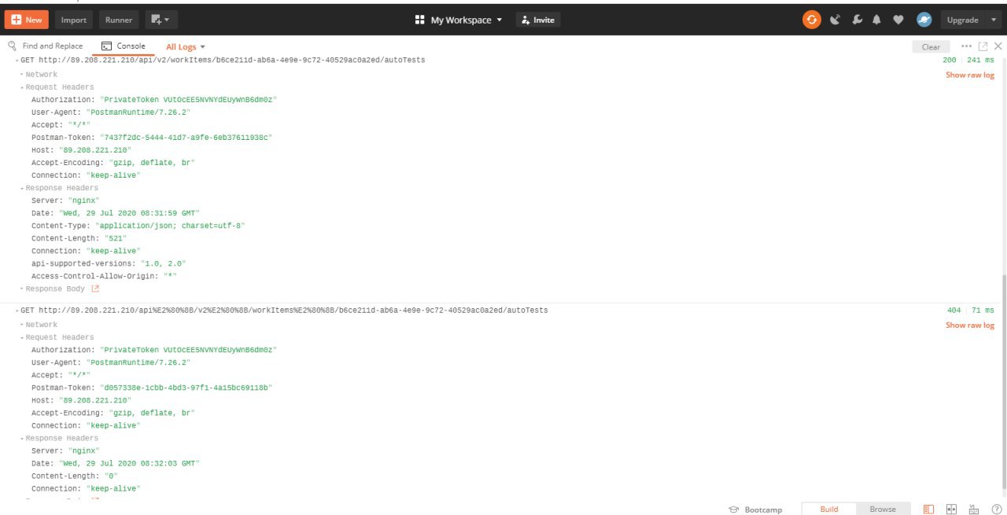Open the help question mark icon
The height and width of the screenshot is (515, 1007).
point(997,509)
